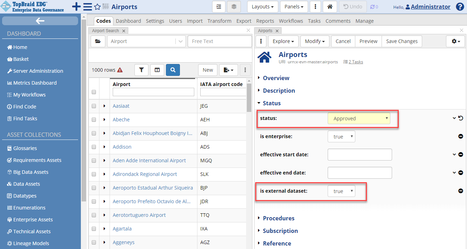Open the Abeche airport link
Viewport: 467px width, 249px height.
(121, 120)
